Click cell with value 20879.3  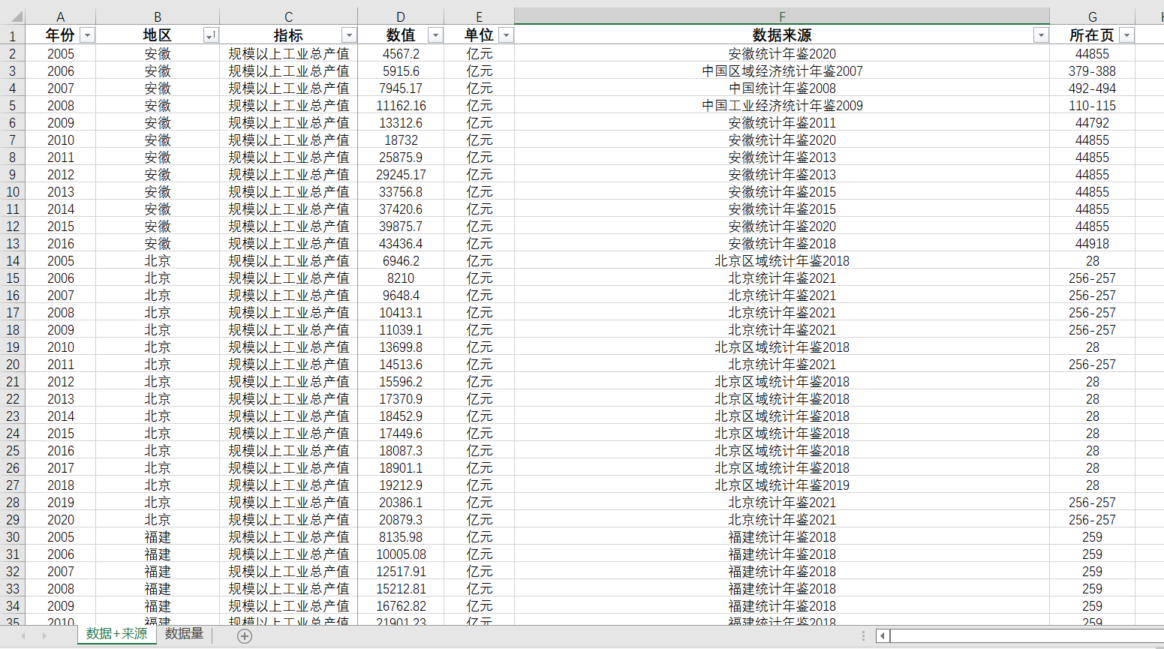tap(401, 519)
